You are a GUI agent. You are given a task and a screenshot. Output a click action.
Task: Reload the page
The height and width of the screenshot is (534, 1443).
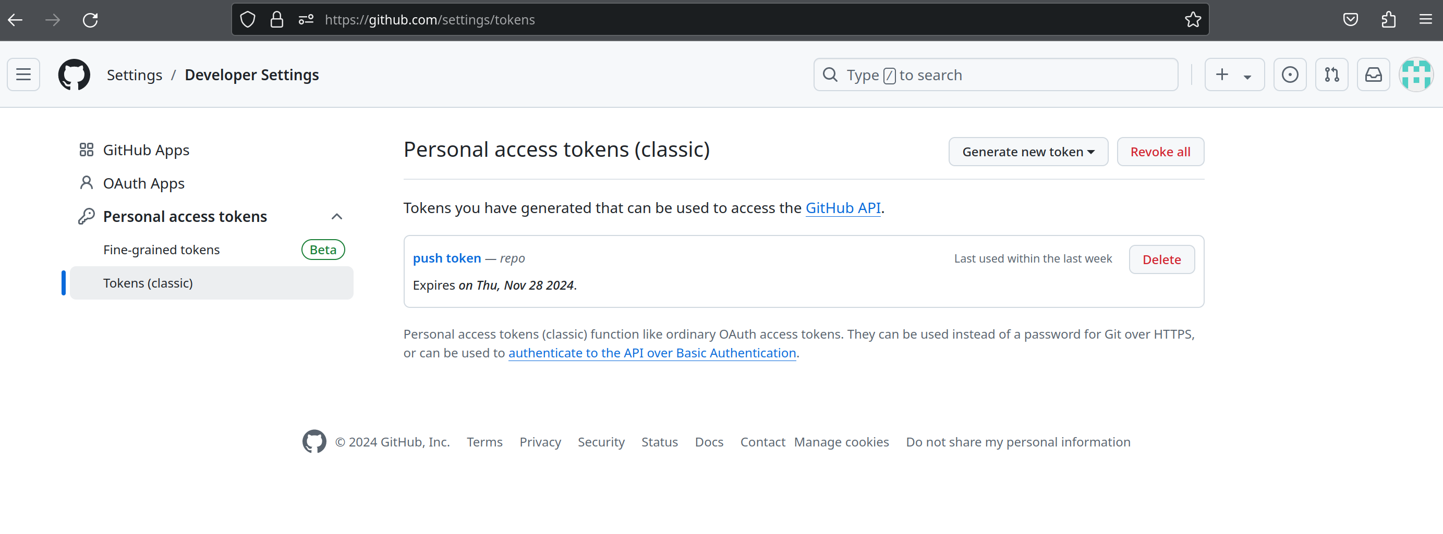90,20
